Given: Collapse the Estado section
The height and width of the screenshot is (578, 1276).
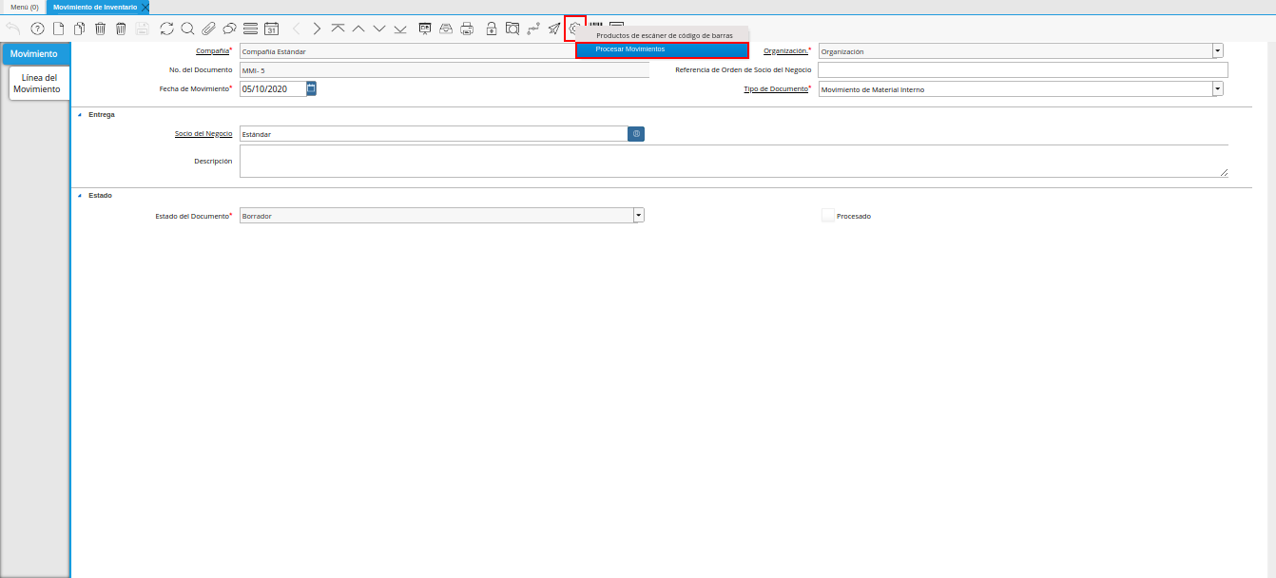Looking at the screenshot, I should 80,195.
